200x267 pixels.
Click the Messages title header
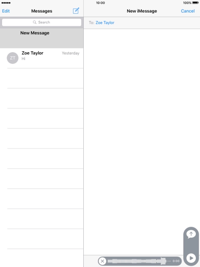[42, 11]
